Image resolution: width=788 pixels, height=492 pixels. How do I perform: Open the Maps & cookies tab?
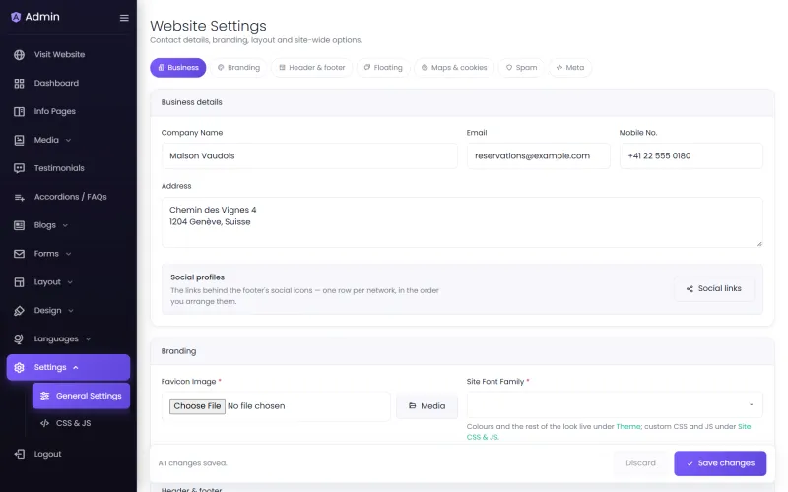pos(454,68)
